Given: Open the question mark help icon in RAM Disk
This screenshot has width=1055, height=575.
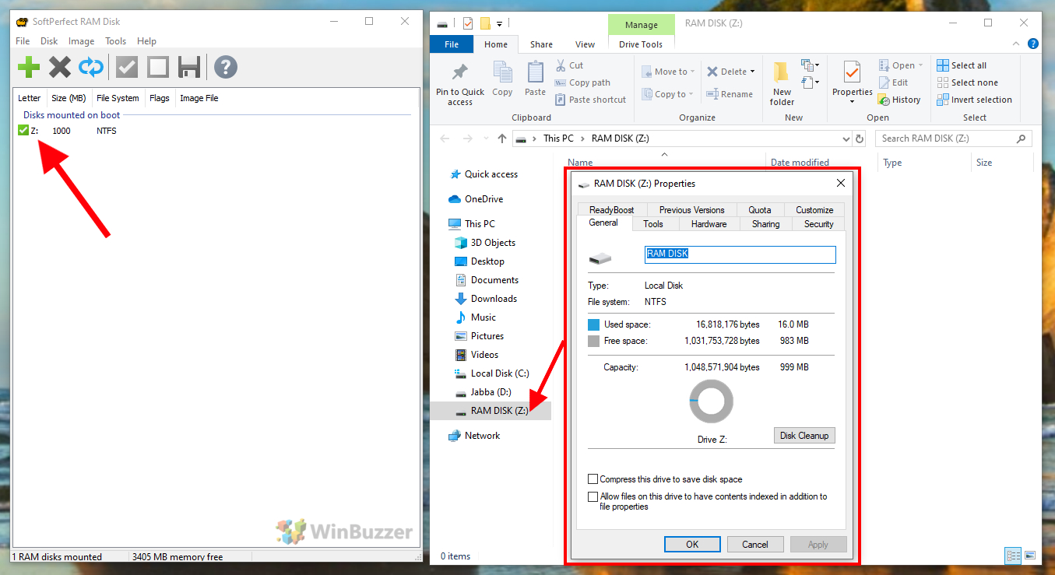Looking at the screenshot, I should coord(226,68).
